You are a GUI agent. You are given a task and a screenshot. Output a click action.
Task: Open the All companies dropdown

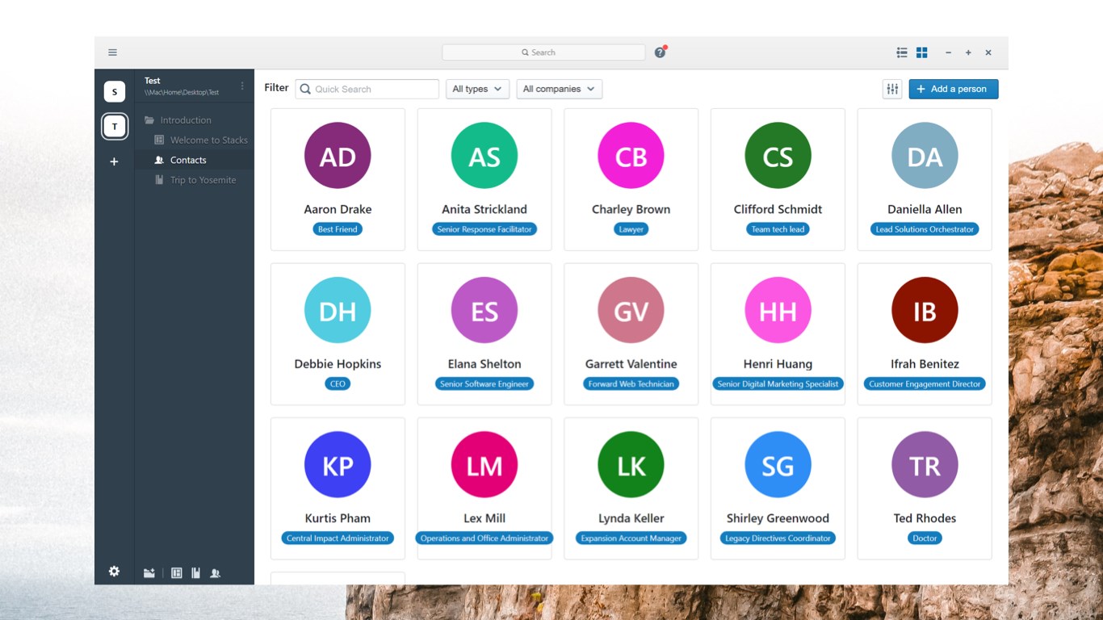point(559,89)
